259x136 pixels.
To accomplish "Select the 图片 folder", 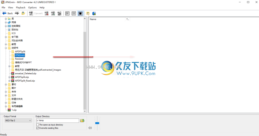I will (14, 88).
